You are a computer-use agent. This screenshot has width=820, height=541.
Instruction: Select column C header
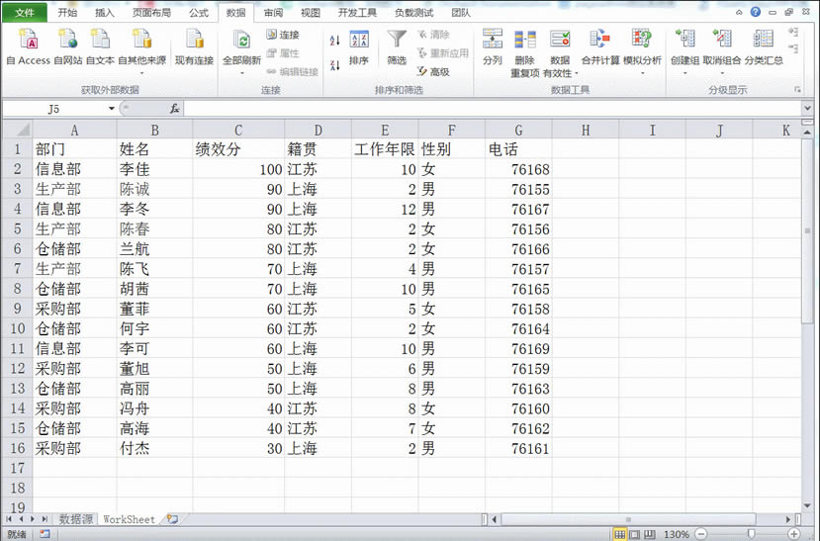(238, 130)
